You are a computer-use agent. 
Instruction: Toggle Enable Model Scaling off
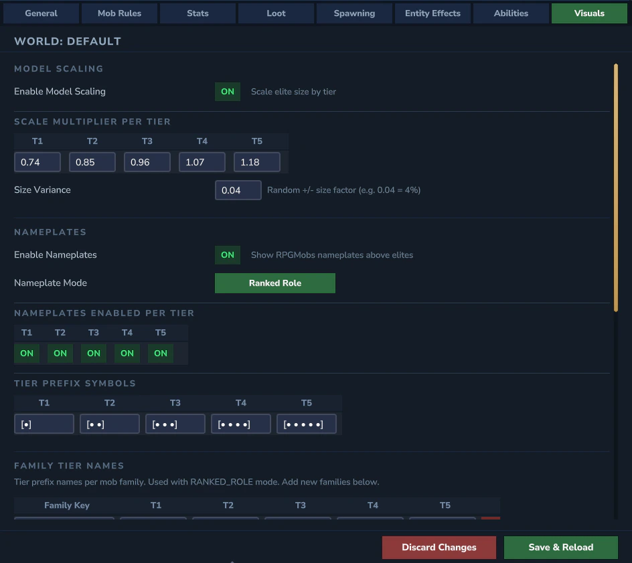[227, 92]
